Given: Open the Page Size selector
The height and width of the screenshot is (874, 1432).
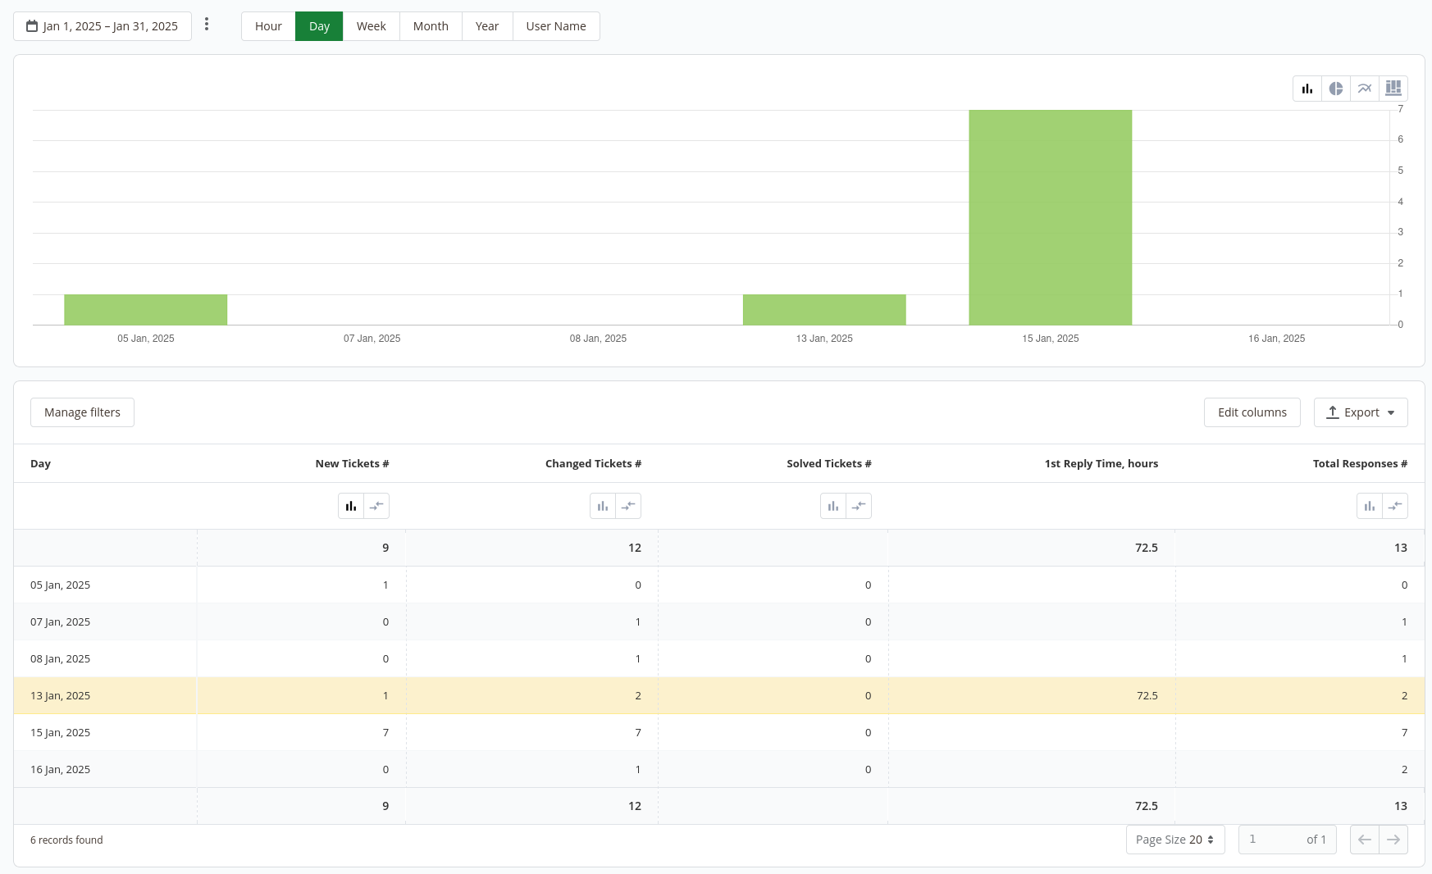Looking at the screenshot, I should [x=1174, y=840].
